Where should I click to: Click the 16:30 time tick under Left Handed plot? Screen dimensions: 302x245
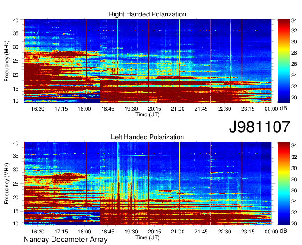pos(38,232)
